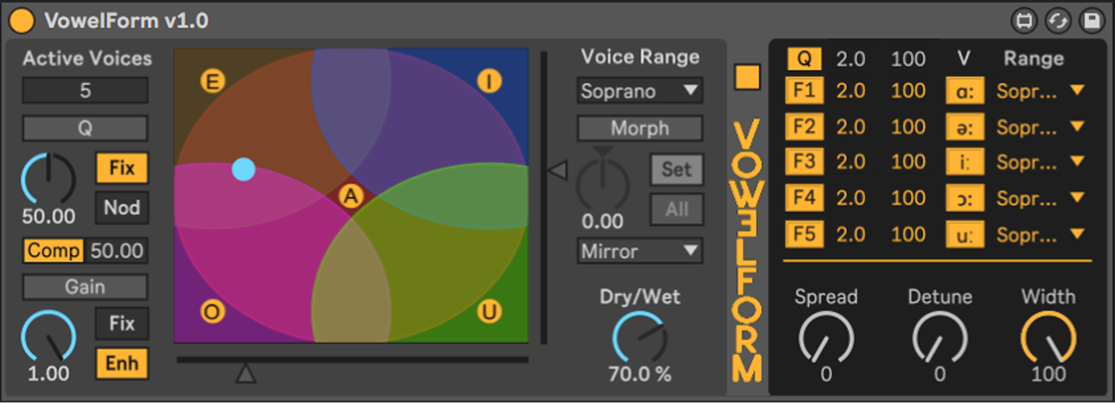Click the hot-swap preset icon
This screenshot has height=403, width=1115.
(1058, 21)
